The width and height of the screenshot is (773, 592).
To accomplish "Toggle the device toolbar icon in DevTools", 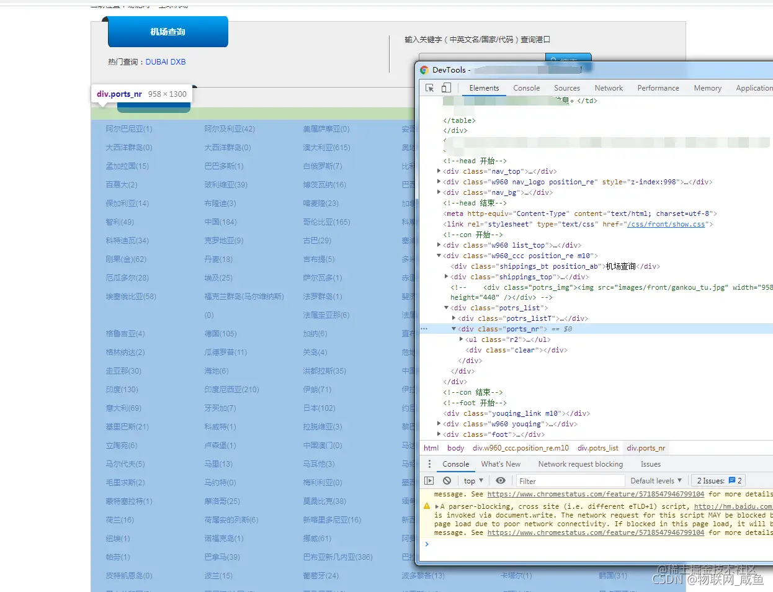I will [446, 88].
